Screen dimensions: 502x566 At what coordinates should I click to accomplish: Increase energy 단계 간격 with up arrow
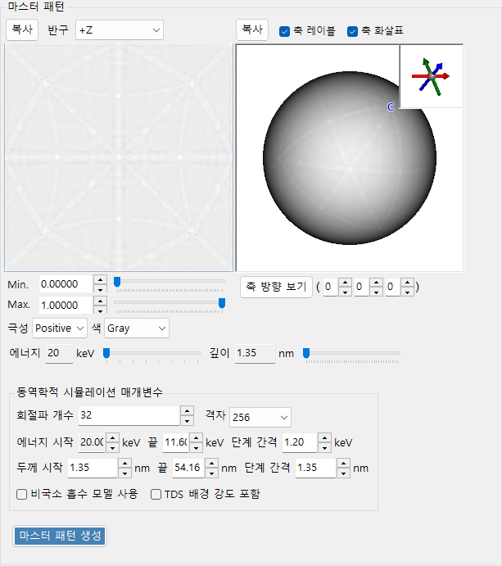point(324,438)
